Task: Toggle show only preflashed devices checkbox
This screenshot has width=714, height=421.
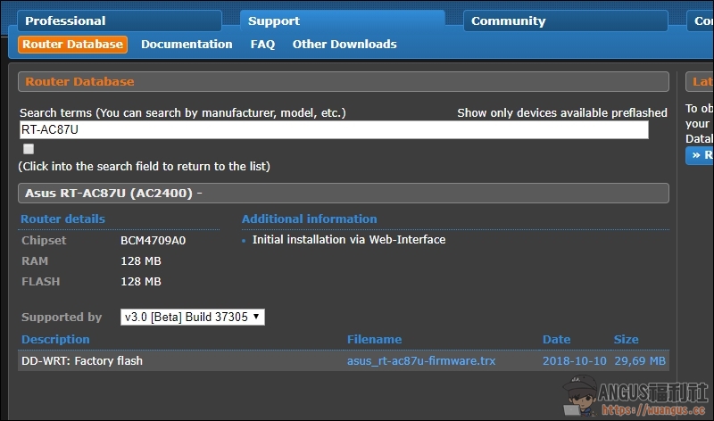Action: [x=29, y=149]
